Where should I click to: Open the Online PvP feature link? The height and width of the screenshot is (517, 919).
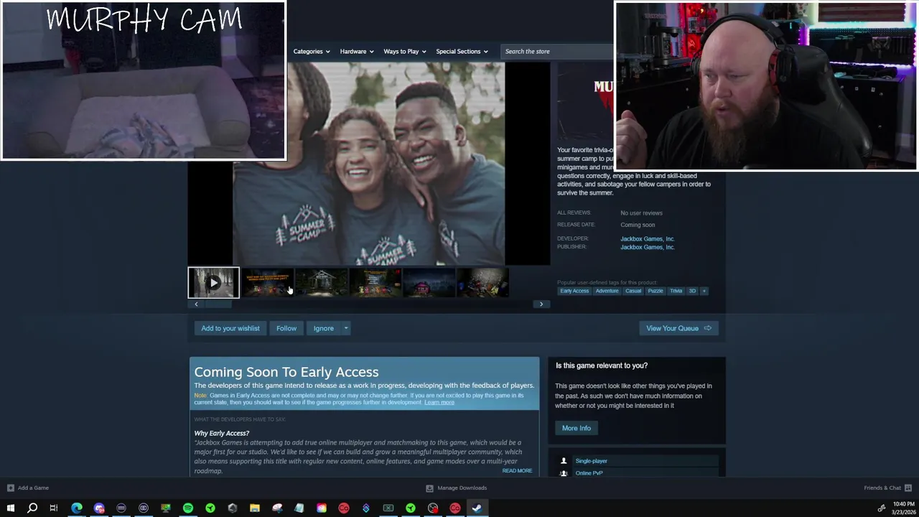(x=589, y=473)
